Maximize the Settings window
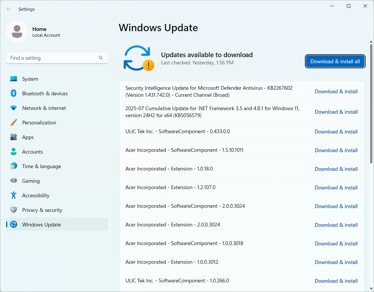This screenshot has width=374, height=292. (x=348, y=6)
